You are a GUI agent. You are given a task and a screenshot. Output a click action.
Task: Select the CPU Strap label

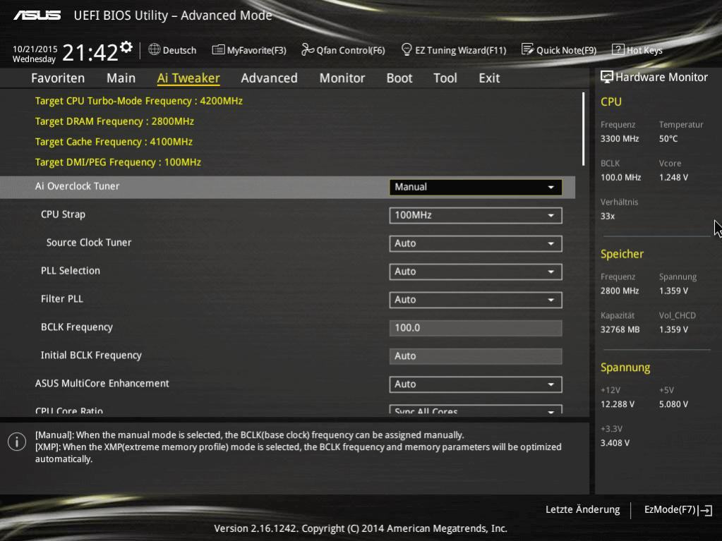coord(63,215)
